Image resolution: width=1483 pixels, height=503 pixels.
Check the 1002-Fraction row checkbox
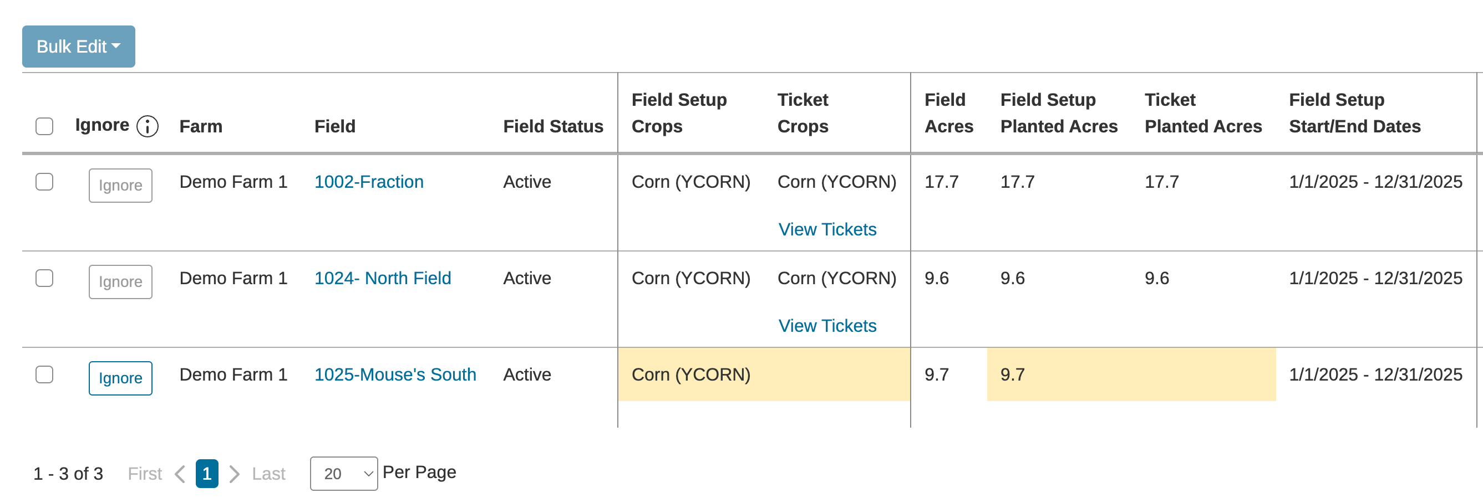44,182
